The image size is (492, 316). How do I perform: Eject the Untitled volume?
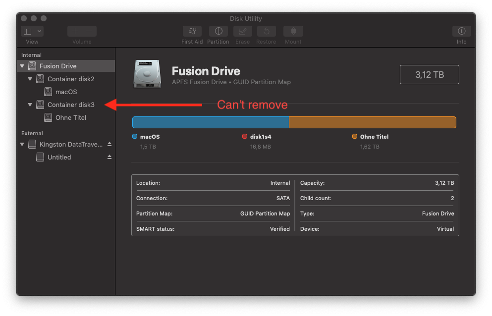(x=109, y=157)
